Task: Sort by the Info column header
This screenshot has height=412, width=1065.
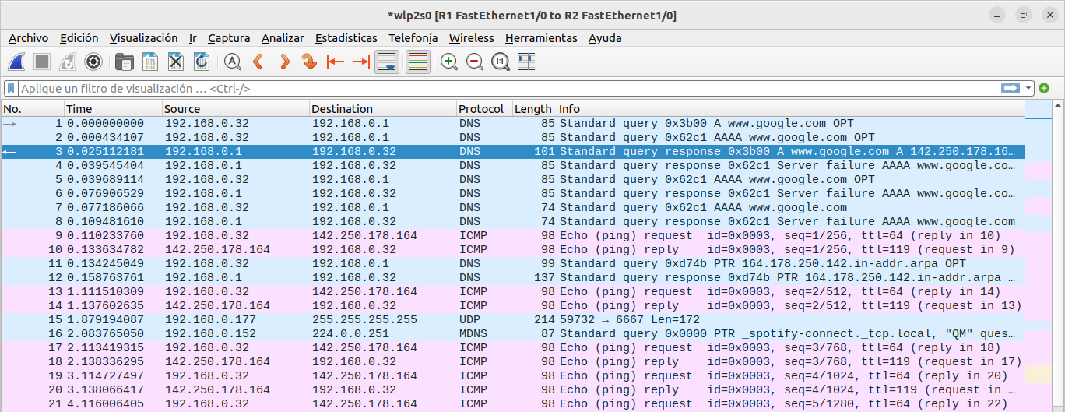Action: (x=790, y=109)
